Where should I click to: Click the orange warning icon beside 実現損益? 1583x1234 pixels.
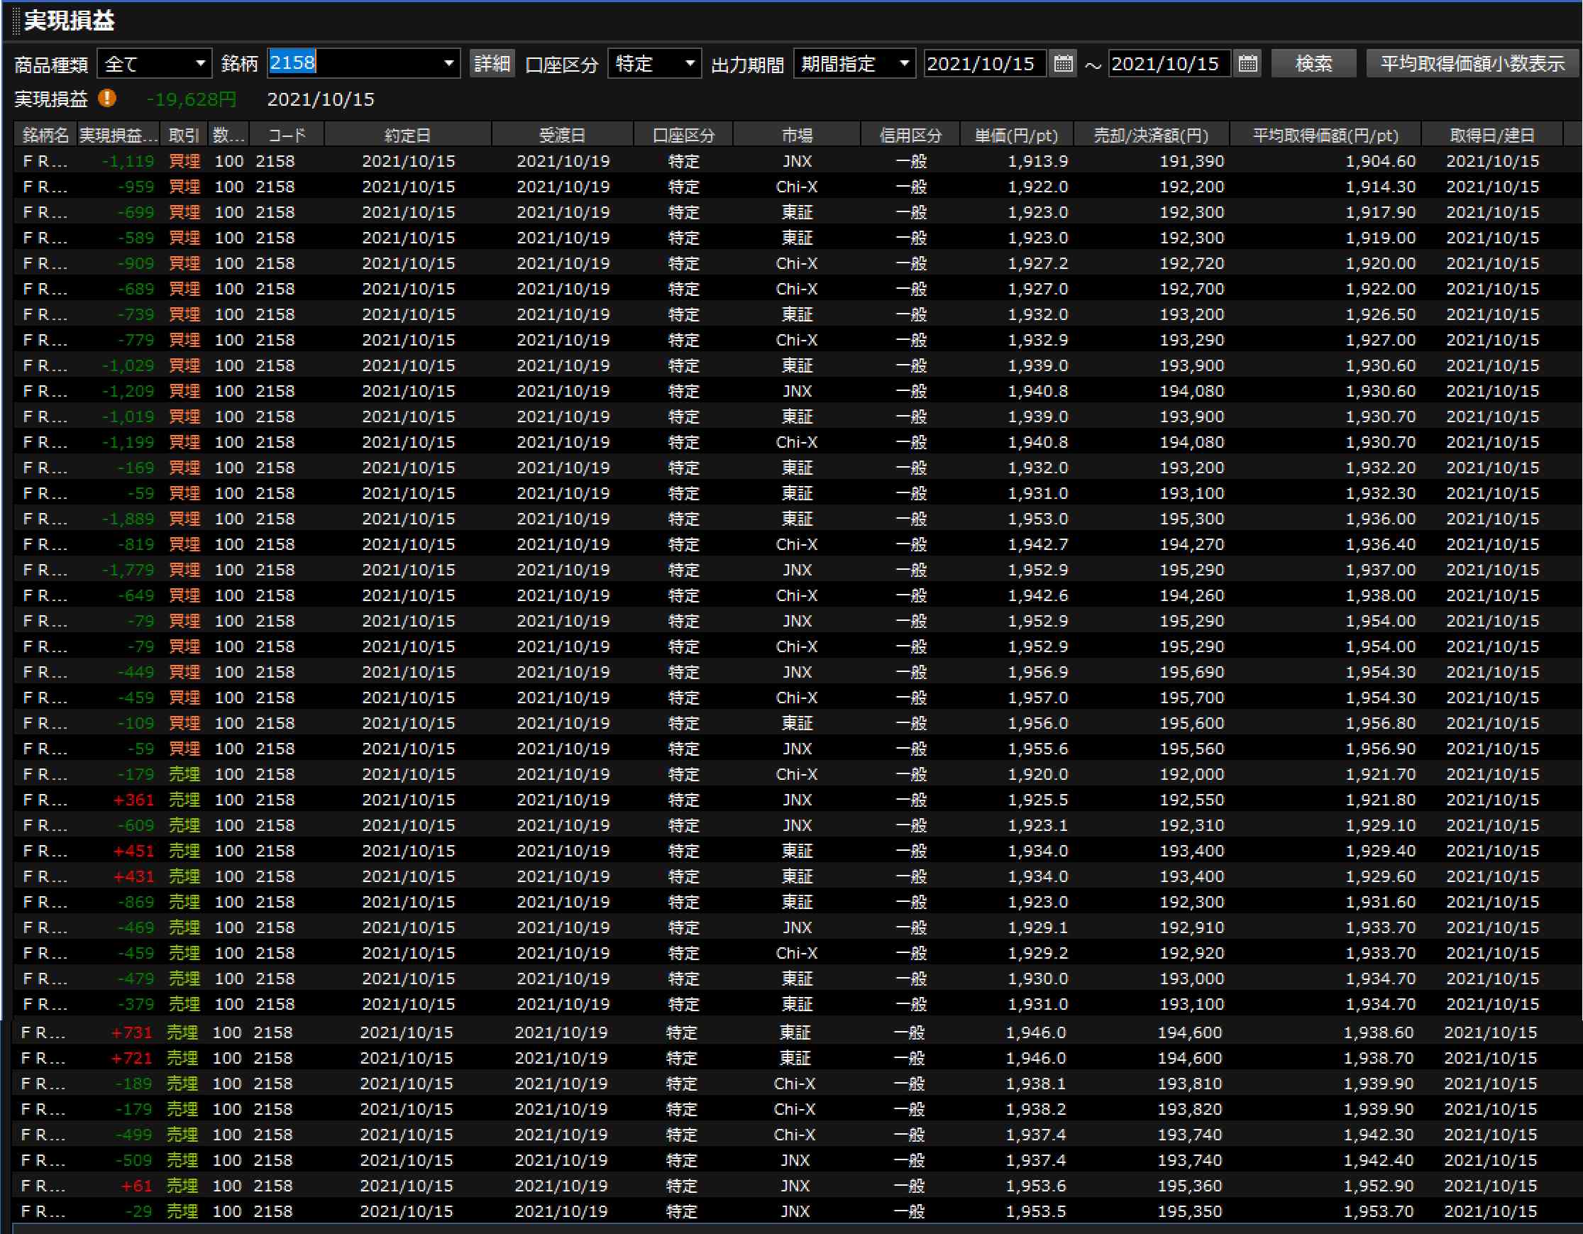(x=107, y=98)
